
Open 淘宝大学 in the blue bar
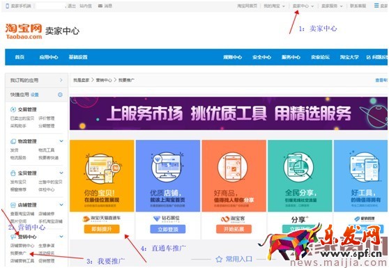pyautogui.click(x=349, y=57)
